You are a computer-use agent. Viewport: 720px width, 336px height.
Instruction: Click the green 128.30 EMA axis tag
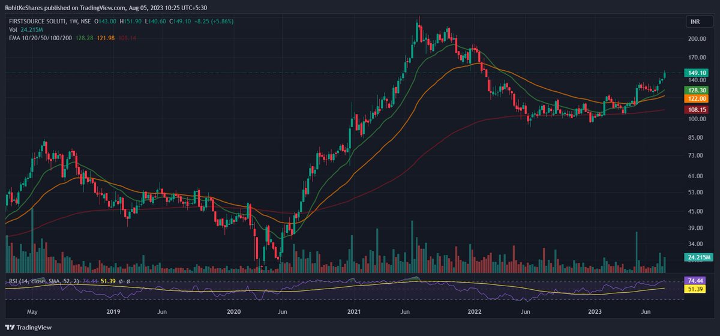coord(697,89)
